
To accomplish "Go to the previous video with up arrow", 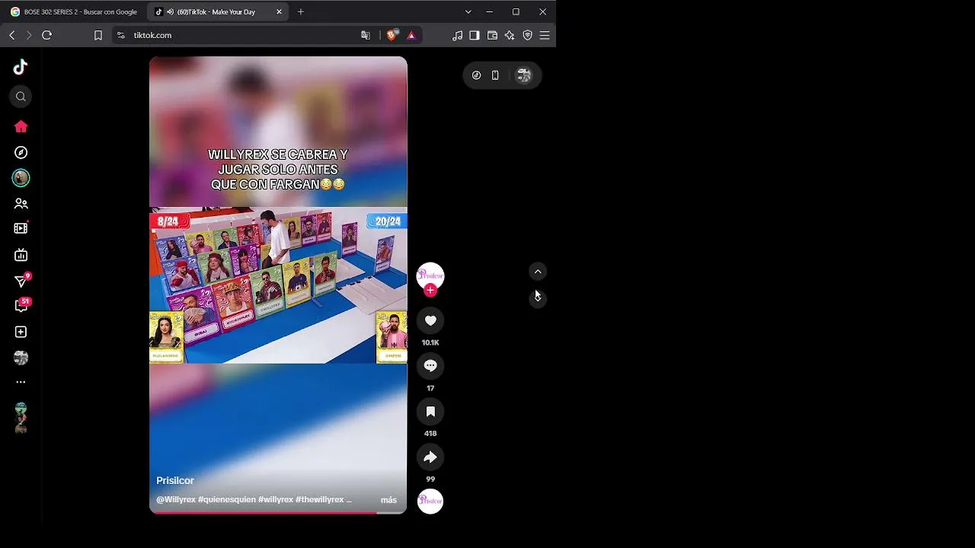I will coord(538,272).
